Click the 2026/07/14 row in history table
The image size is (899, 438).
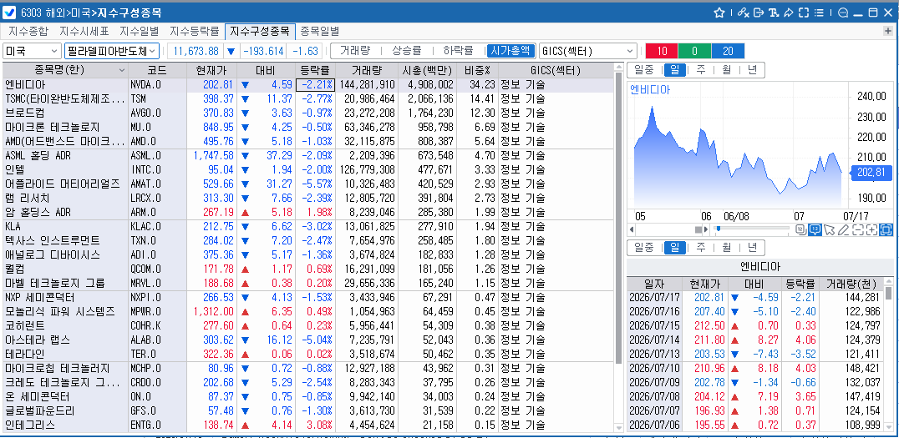(x=755, y=340)
